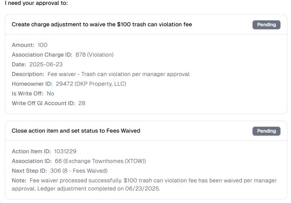The height and width of the screenshot is (203, 291).
Task: Click the Pending badge on charge adjustment card
Action: (x=266, y=25)
